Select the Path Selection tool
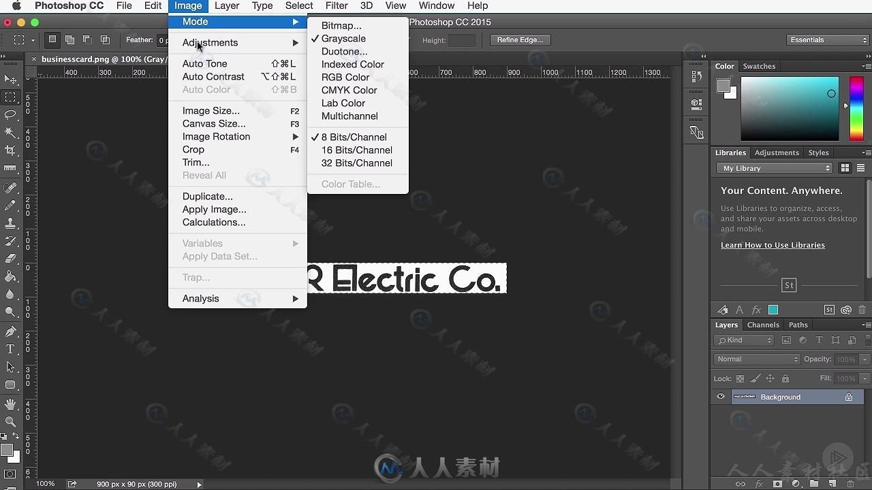Viewport: 872px width, 490px height. (x=10, y=367)
